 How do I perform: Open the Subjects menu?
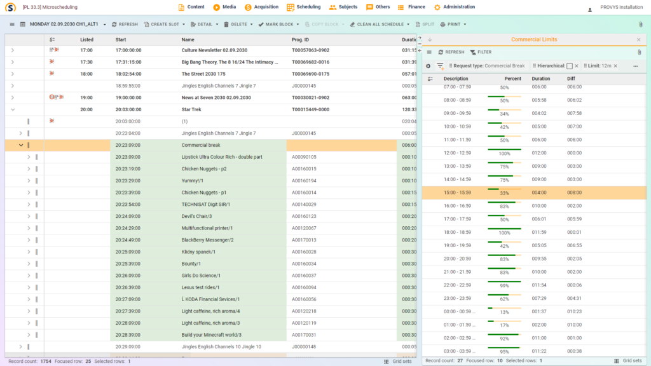pyautogui.click(x=343, y=7)
